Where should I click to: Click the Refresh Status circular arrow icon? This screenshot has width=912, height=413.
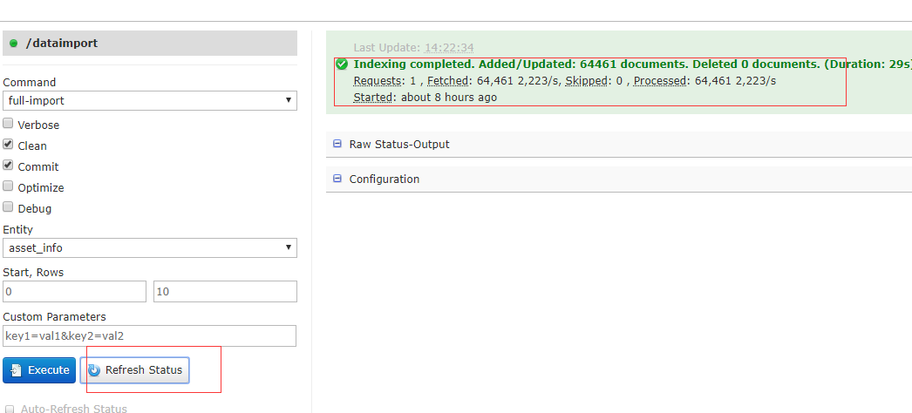94,370
